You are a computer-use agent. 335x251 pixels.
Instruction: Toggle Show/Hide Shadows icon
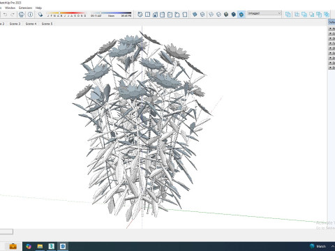click(40, 15)
